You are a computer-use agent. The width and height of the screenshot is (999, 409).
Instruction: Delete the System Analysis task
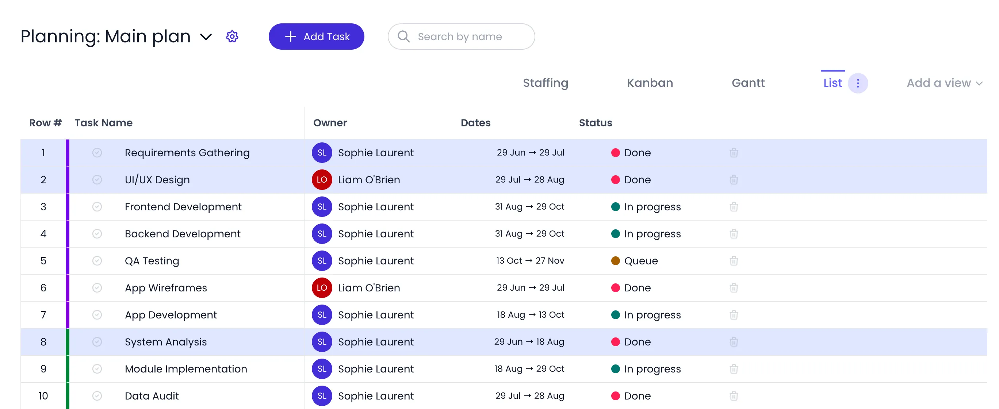pos(733,342)
